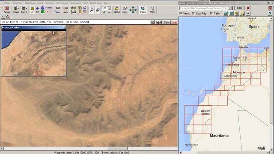Zoom in the index map
The width and height of the screenshot is (274, 154).
click(237, 13)
